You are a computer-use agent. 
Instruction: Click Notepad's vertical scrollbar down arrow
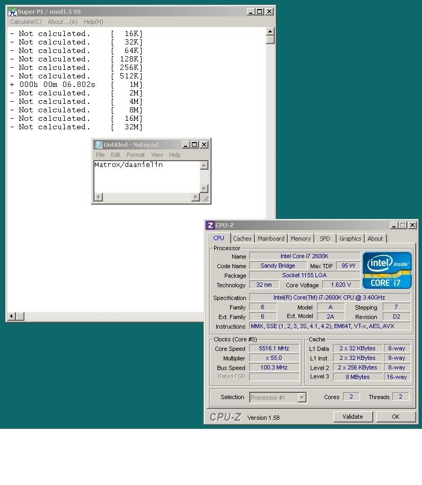[204, 188]
